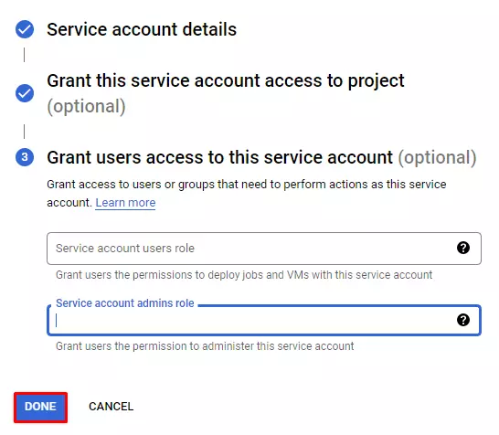Open help icon in Service account users role field
499x435 pixels.
coord(463,248)
